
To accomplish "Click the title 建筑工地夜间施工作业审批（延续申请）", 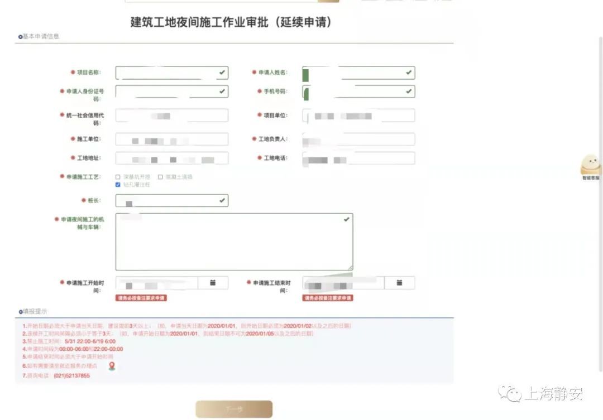I will click(231, 22).
